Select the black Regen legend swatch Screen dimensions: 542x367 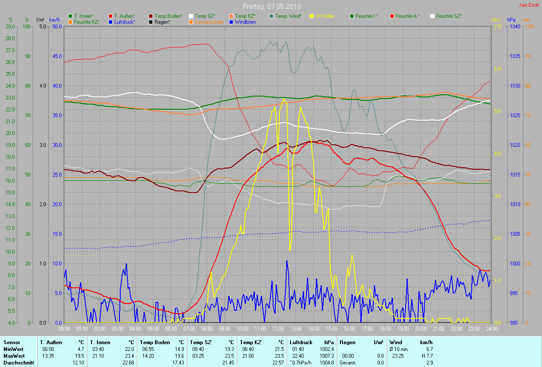(x=151, y=22)
